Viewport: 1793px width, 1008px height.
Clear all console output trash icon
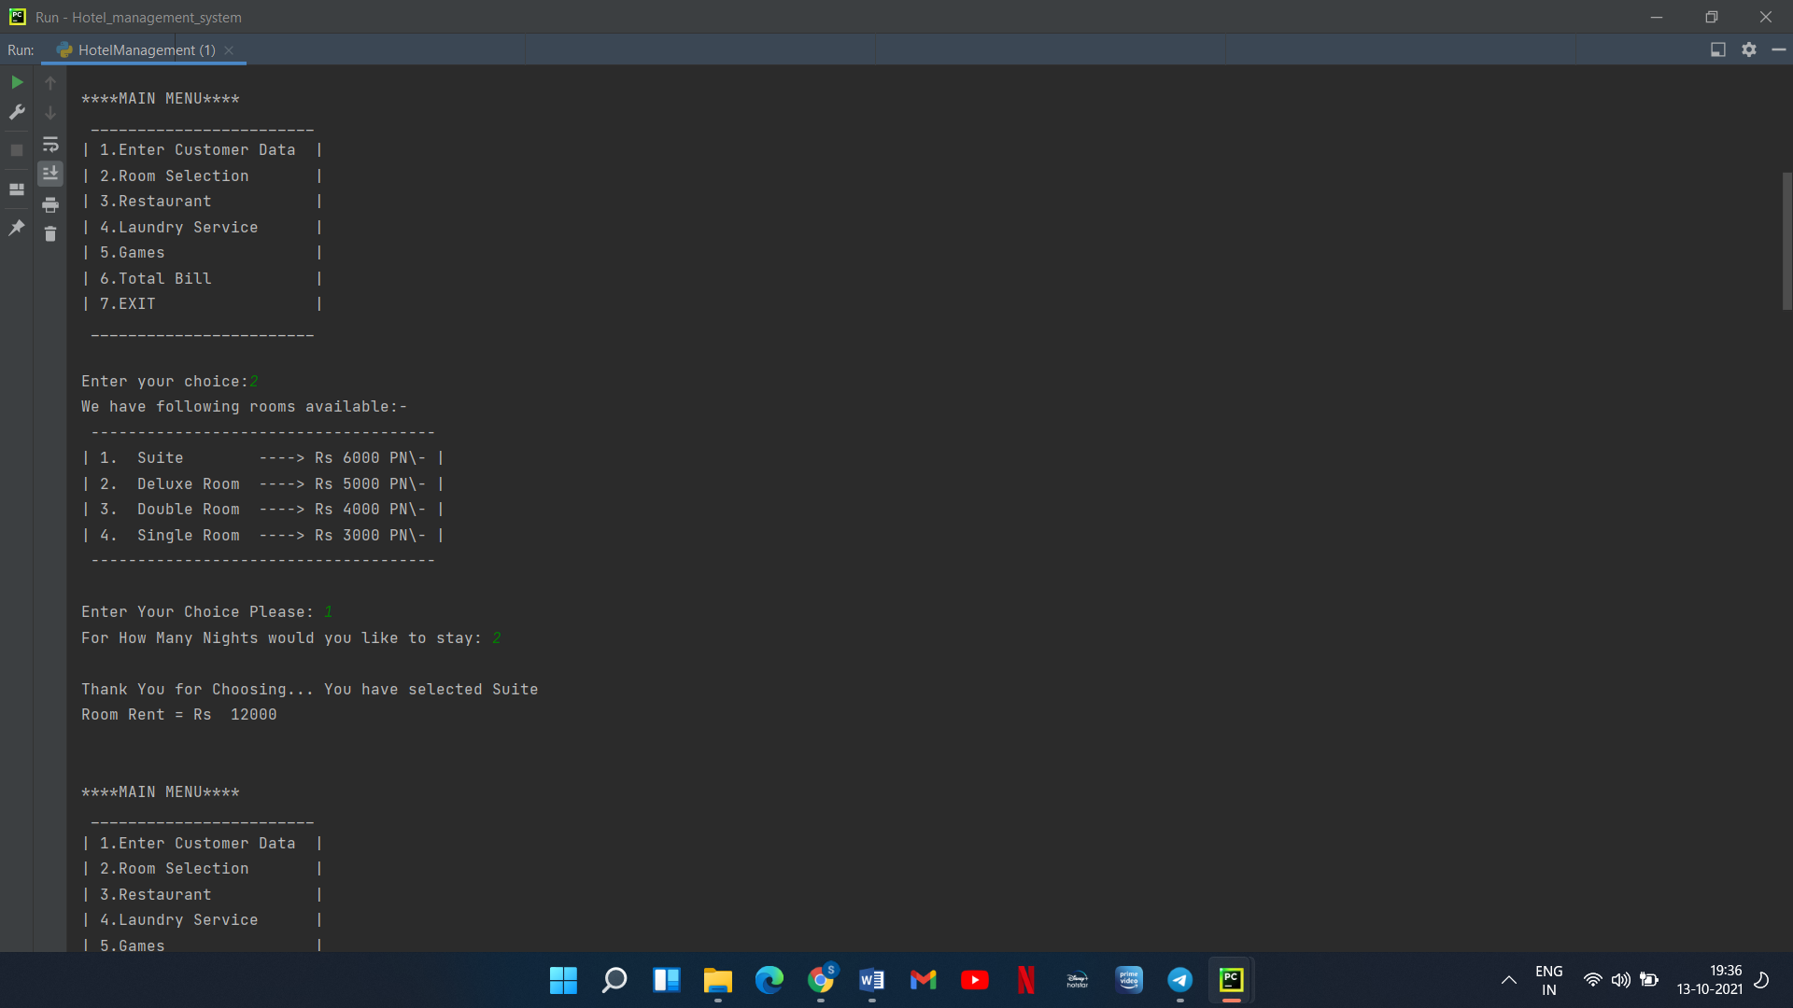point(50,233)
